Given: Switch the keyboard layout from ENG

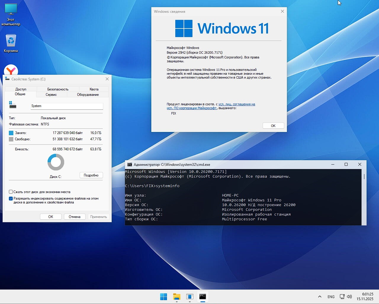Looking at the screenshot, I should pos(331,296).
